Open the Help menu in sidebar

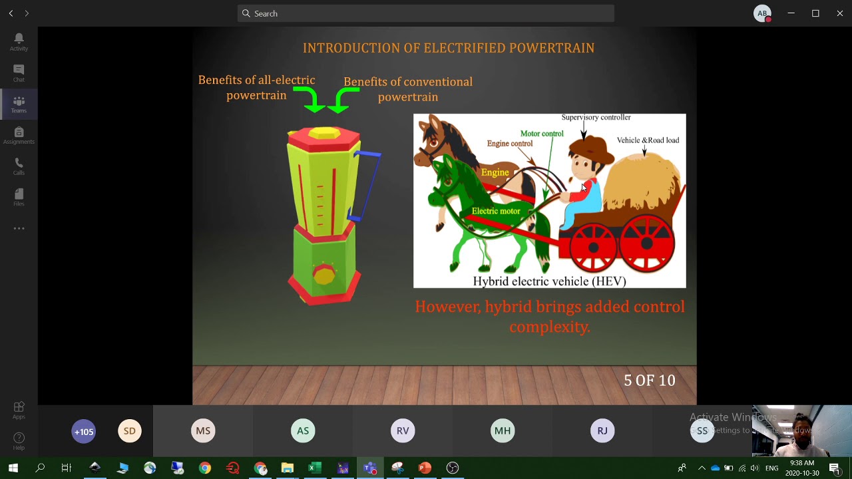19,441
